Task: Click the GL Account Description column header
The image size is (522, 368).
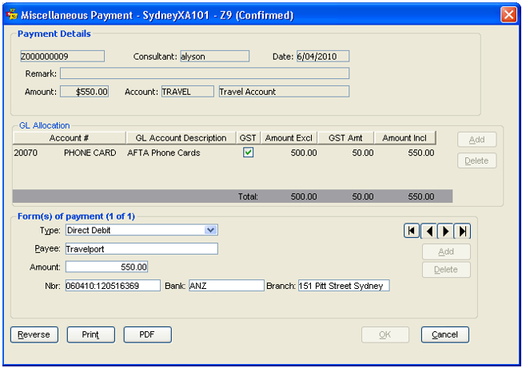Action: (x=181, y=137)
